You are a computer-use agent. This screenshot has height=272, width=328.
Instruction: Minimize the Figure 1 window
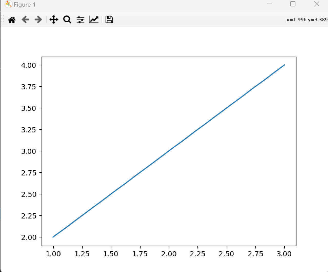(269, 4)
